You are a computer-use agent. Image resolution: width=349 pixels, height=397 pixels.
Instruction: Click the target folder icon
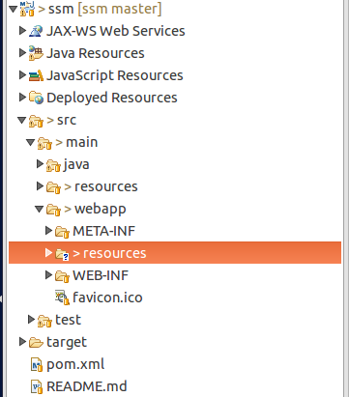(36, 342)
